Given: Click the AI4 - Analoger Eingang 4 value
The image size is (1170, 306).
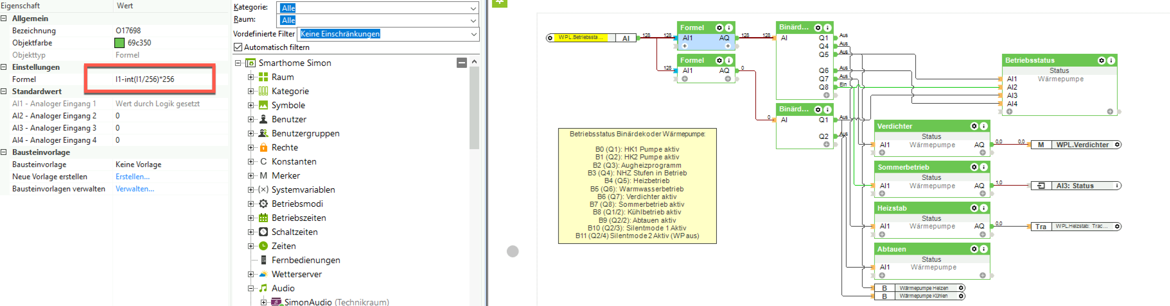Looking at the screenshot, I should click(x=117, y=140).
